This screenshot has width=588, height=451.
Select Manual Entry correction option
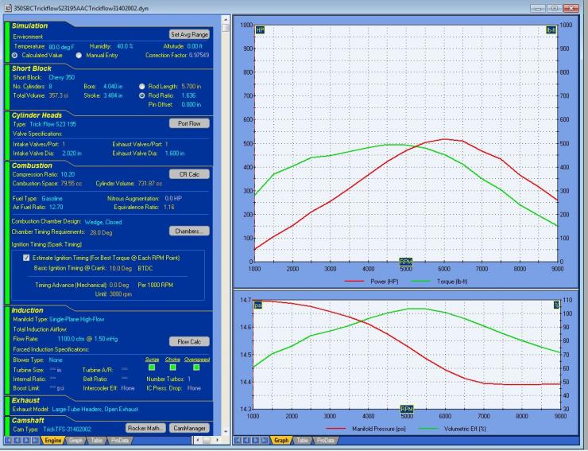79,55
